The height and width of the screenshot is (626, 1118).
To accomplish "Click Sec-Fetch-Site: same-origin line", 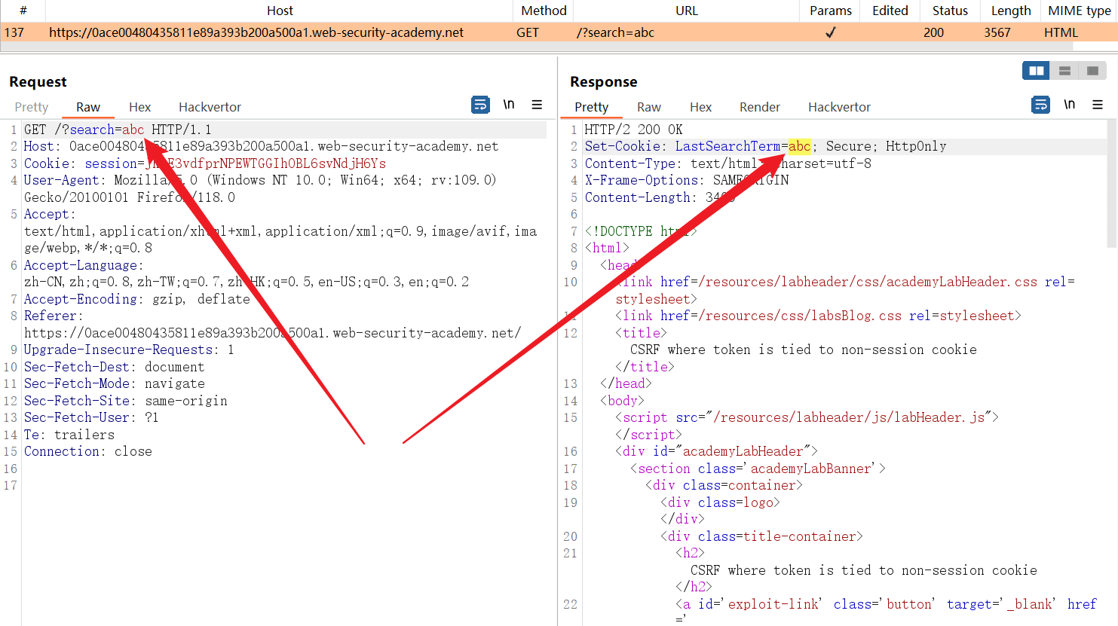I will pos(125,401).
